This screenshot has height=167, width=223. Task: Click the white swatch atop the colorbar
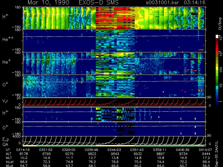pyautogui.click(x=217, y=36)
